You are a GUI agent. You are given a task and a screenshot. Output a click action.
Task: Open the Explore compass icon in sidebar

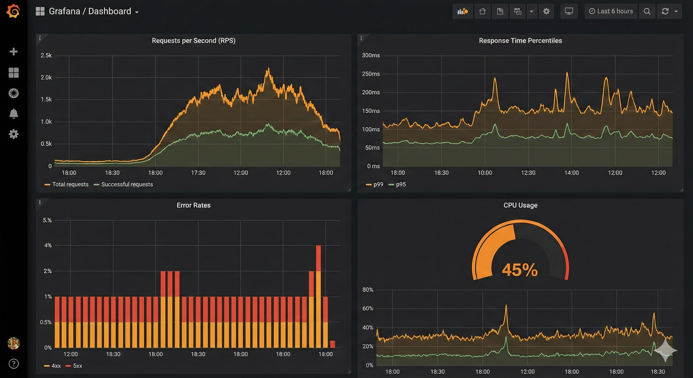point(13,93)
